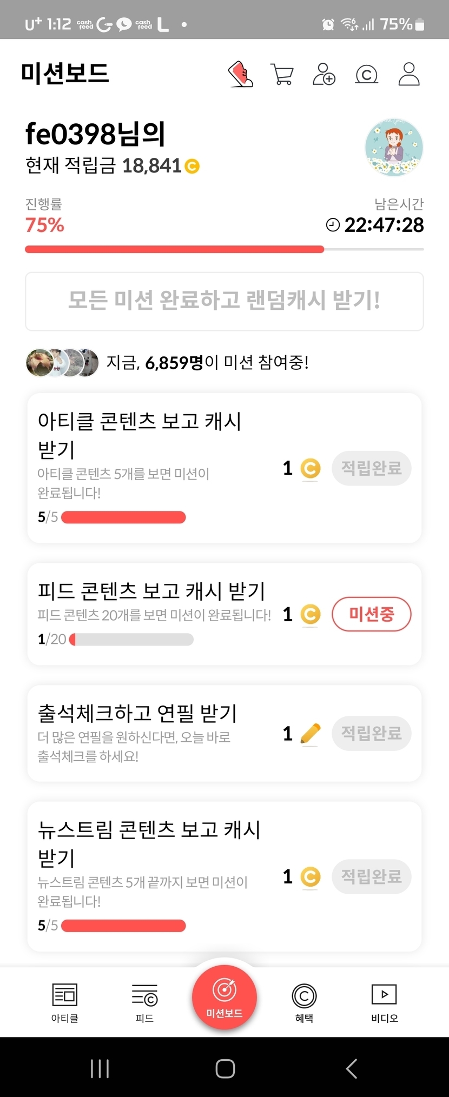Open the 혜택 benefits tab

(304, 1002)
